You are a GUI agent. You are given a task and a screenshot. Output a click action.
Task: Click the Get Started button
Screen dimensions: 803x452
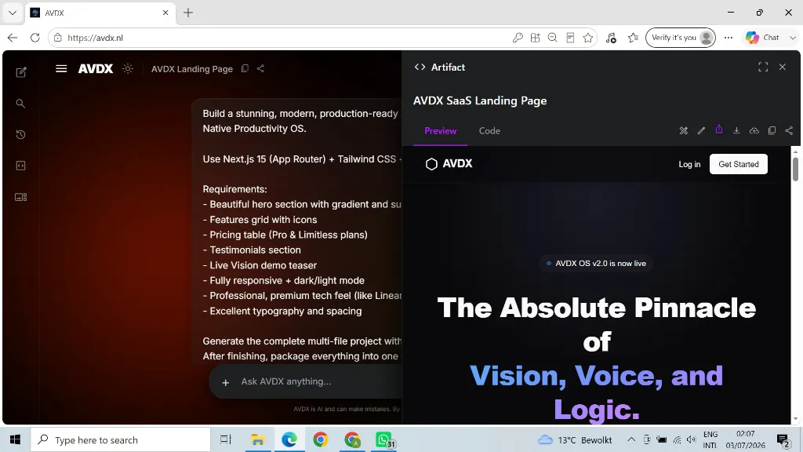(739, 164)
